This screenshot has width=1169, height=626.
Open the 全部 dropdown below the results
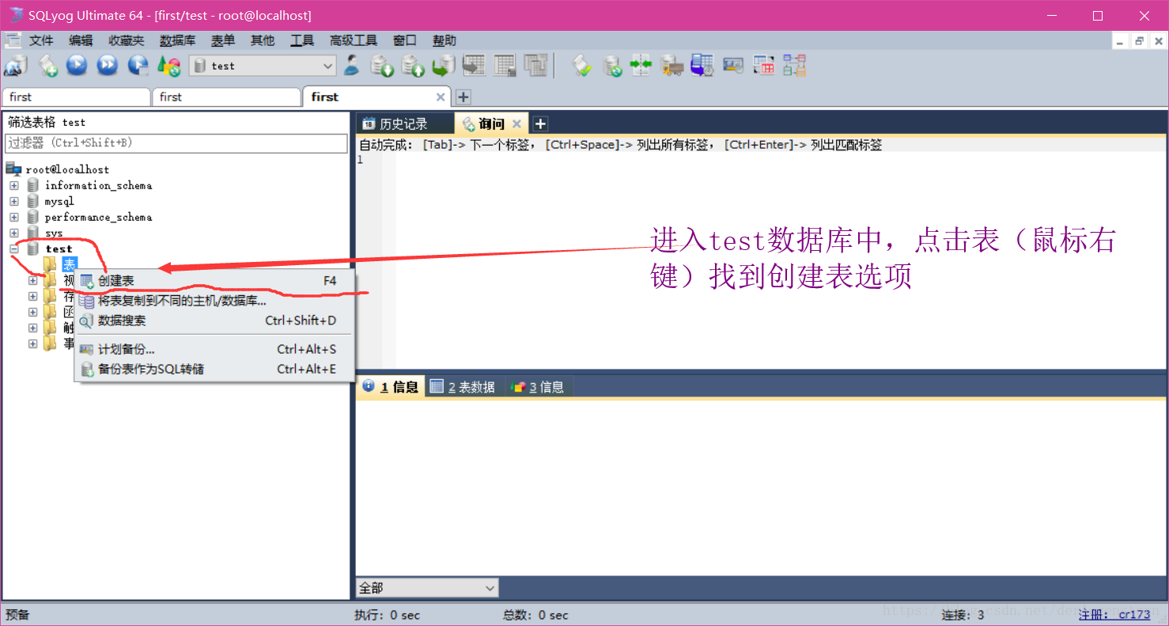click(x=427, y=588)
